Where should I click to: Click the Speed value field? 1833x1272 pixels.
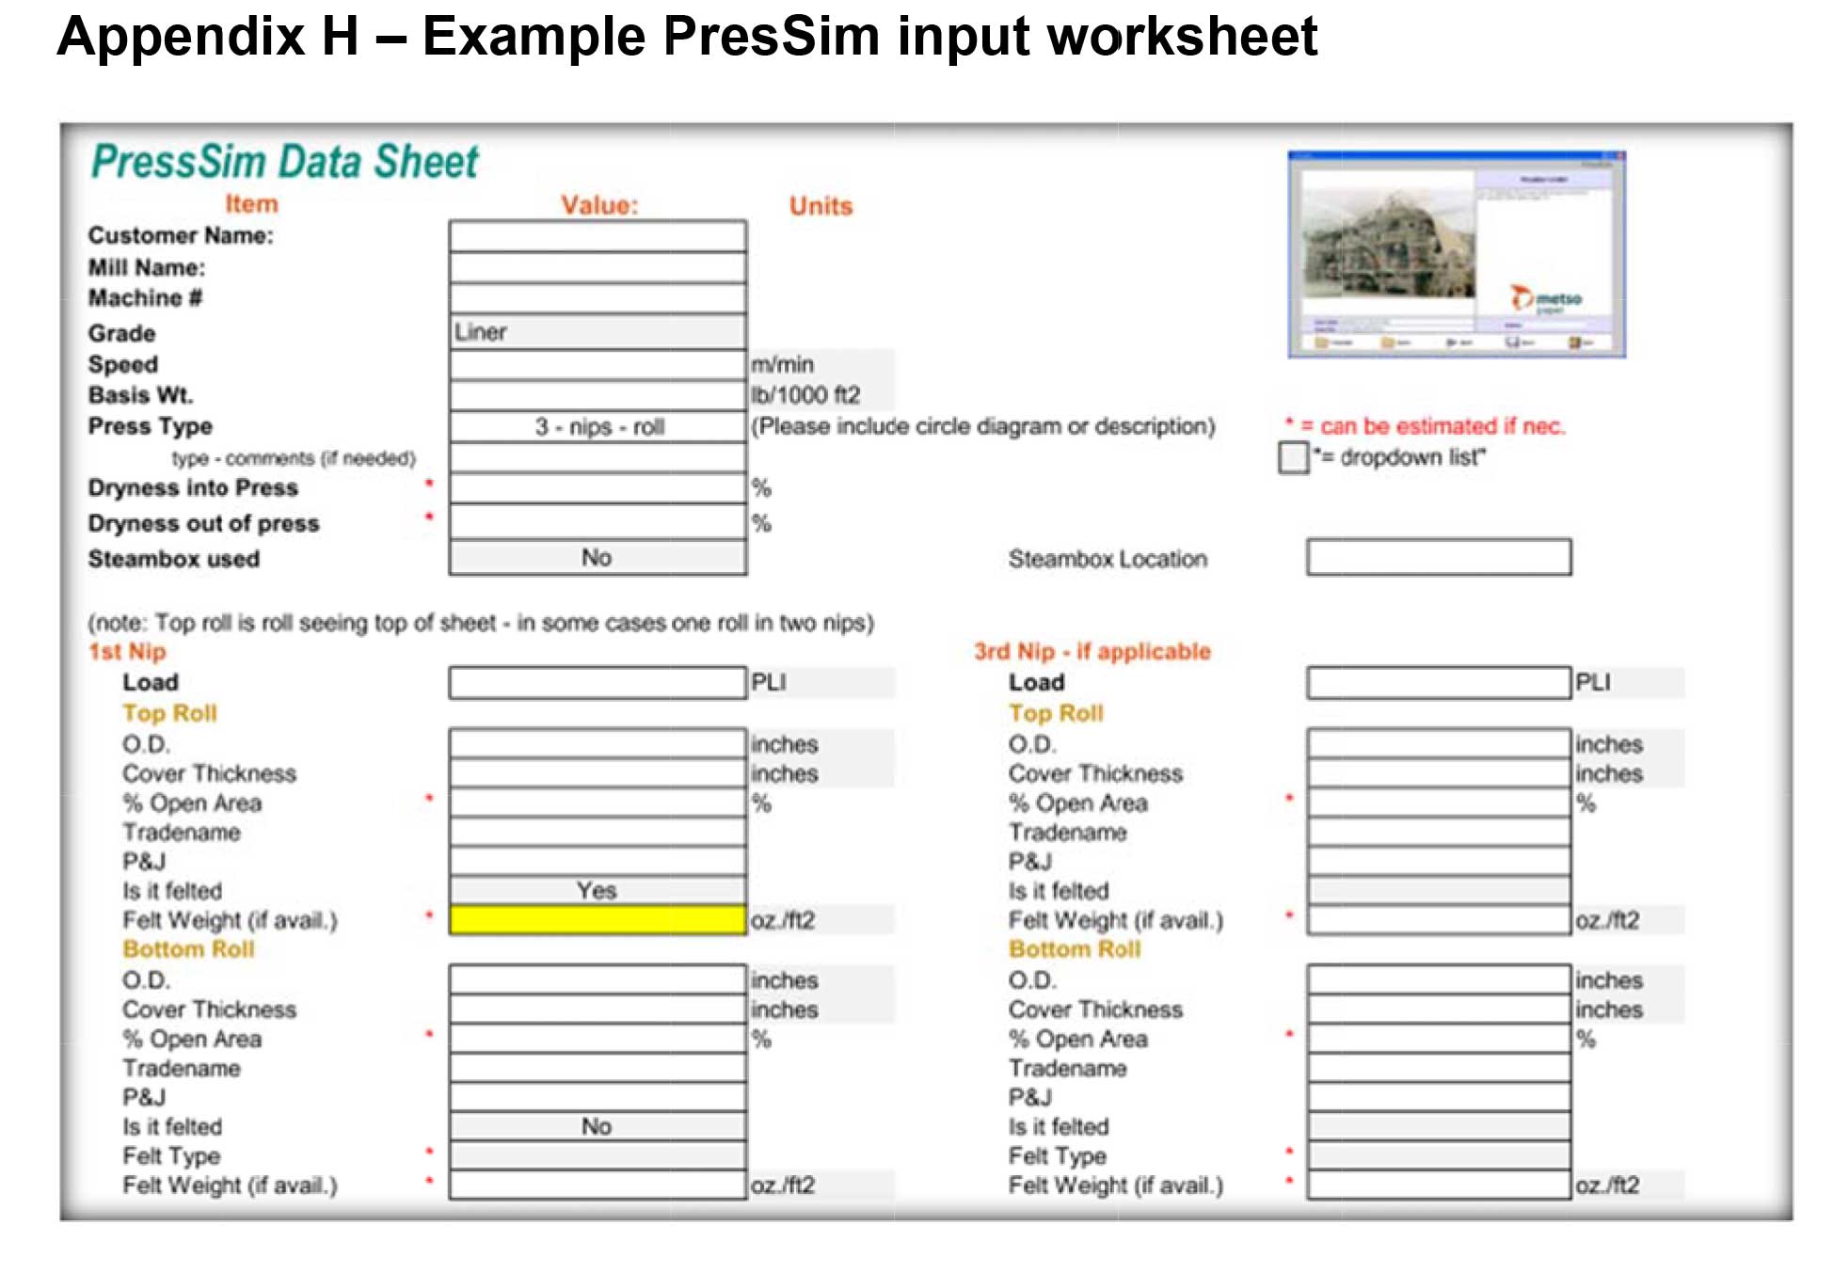(598, 364)
